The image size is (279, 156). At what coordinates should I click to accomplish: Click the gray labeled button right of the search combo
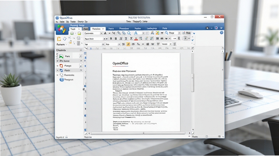coord(186,33)
